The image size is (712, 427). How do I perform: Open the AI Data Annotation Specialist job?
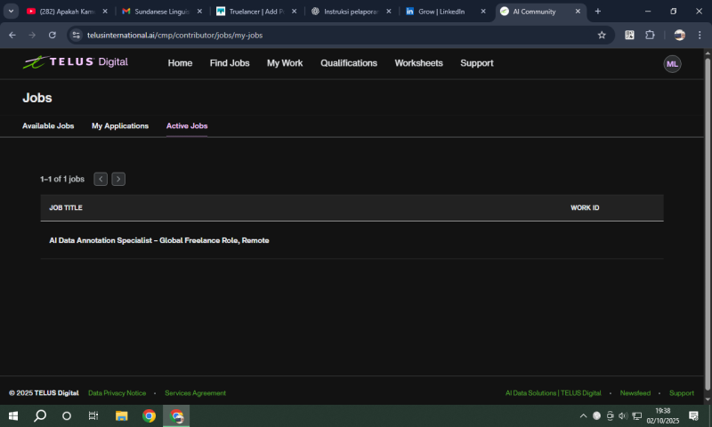159,240
